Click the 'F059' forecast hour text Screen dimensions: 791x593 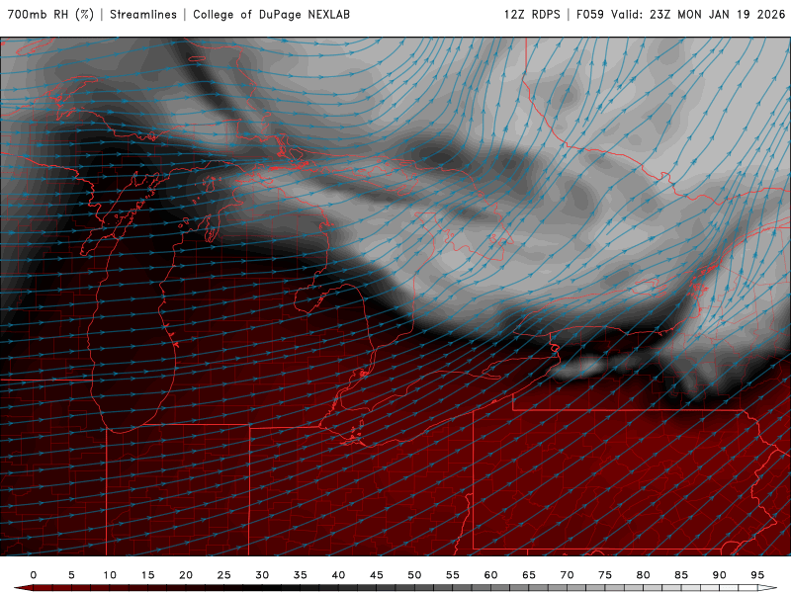coord(590,14)
